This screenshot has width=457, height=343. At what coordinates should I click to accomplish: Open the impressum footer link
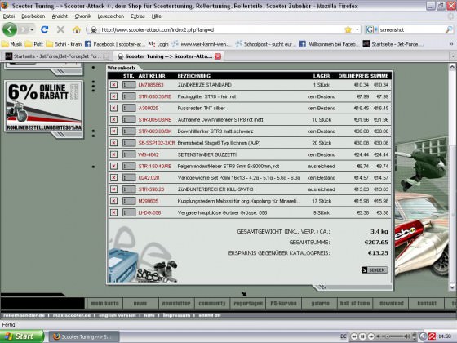tap(176, 315)
